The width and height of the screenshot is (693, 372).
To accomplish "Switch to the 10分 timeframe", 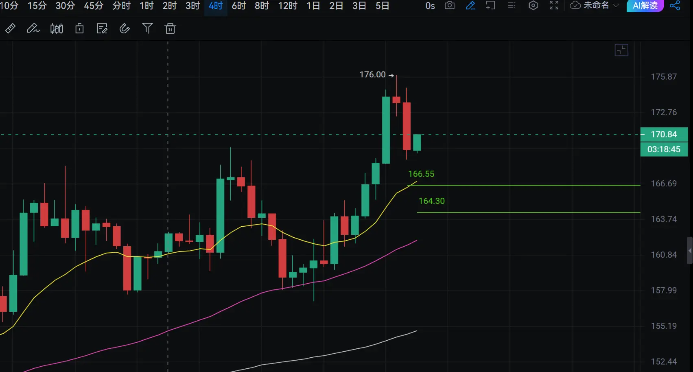I will coord(9,6).
